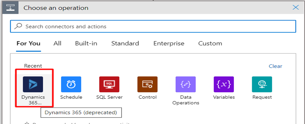This screenshot has width=305, height=124.
Task: Open the Built-in tab
Action: coord(86,43)
